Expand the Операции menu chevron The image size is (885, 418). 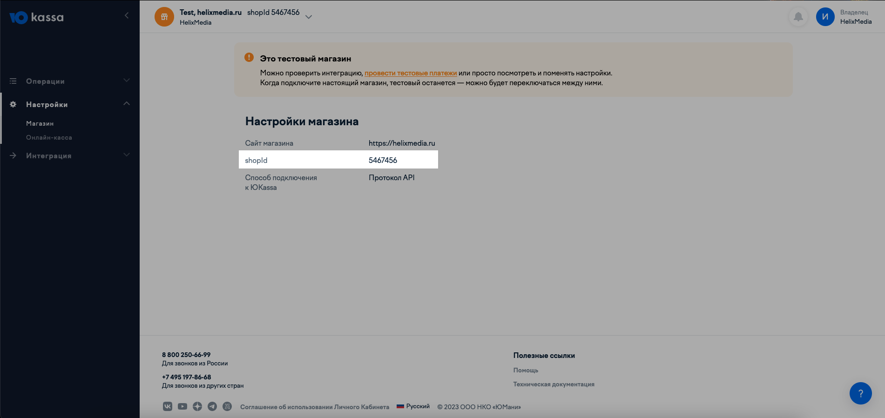(127, 81)
